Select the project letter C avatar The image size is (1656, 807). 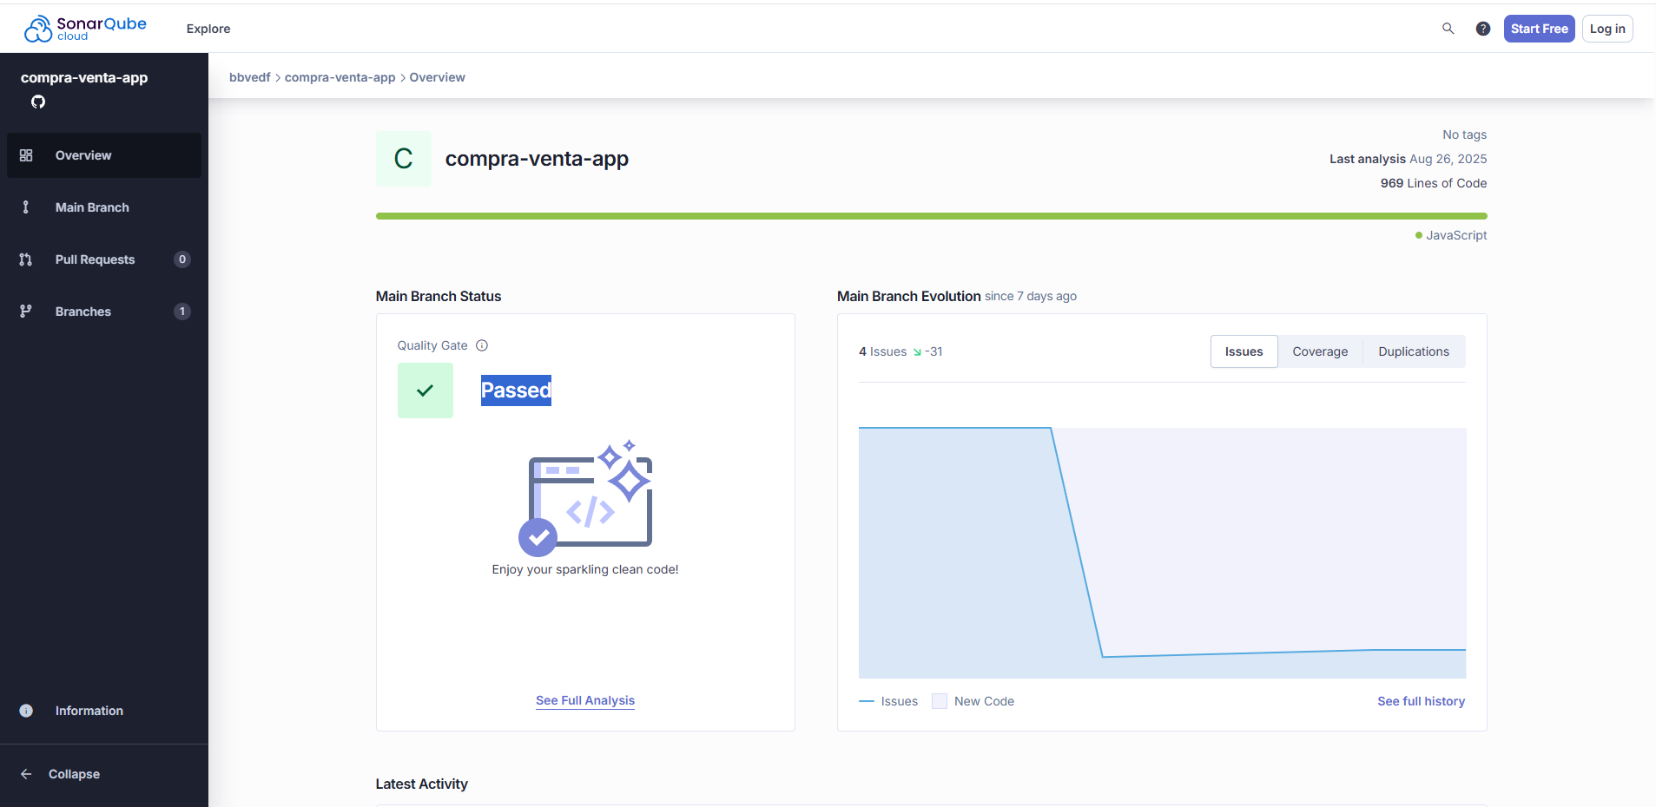pyautogui.click(x=404, y=159)
